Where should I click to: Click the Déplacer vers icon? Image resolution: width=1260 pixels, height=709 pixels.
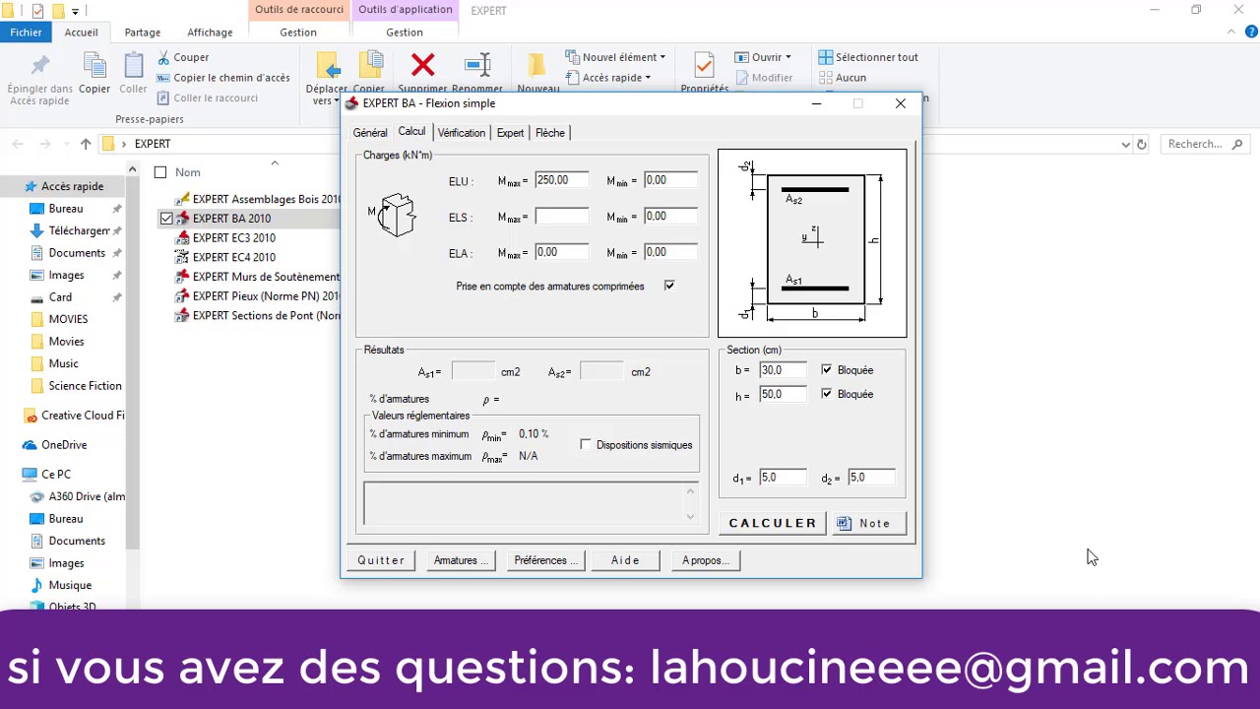[329, 66]
